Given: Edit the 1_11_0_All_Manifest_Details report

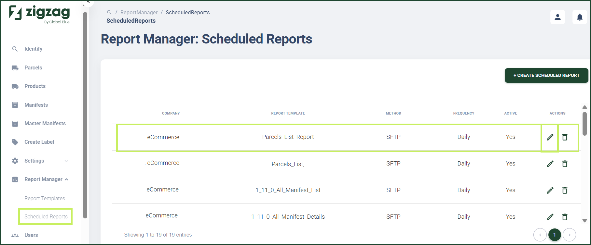Looking at the screenshot, I should 550,217.
